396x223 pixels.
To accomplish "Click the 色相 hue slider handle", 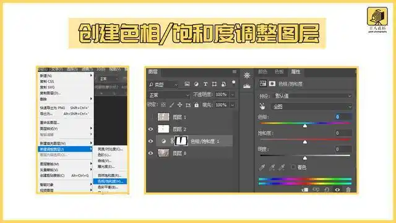I will click(x=305, y=126).
